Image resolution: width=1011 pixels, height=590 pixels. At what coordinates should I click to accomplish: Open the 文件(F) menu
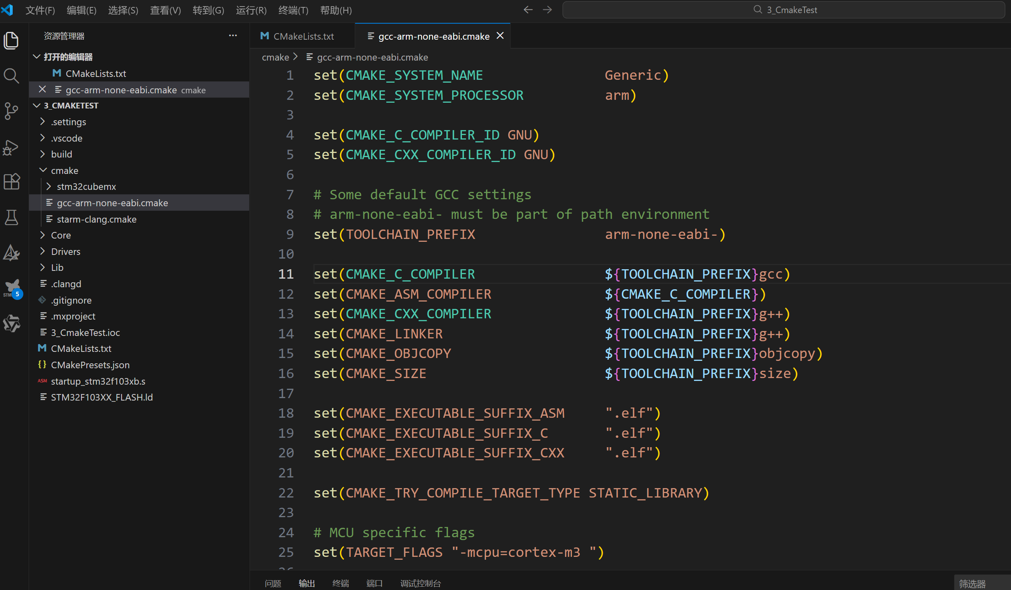click(40, 10)
